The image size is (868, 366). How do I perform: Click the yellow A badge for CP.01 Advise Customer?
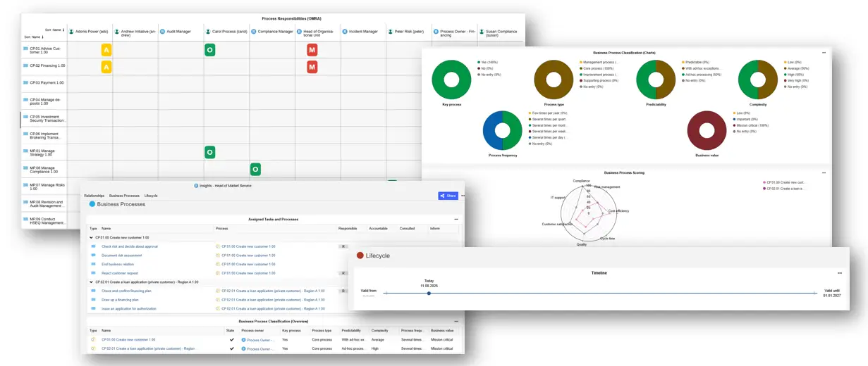(x=106, y=50)
